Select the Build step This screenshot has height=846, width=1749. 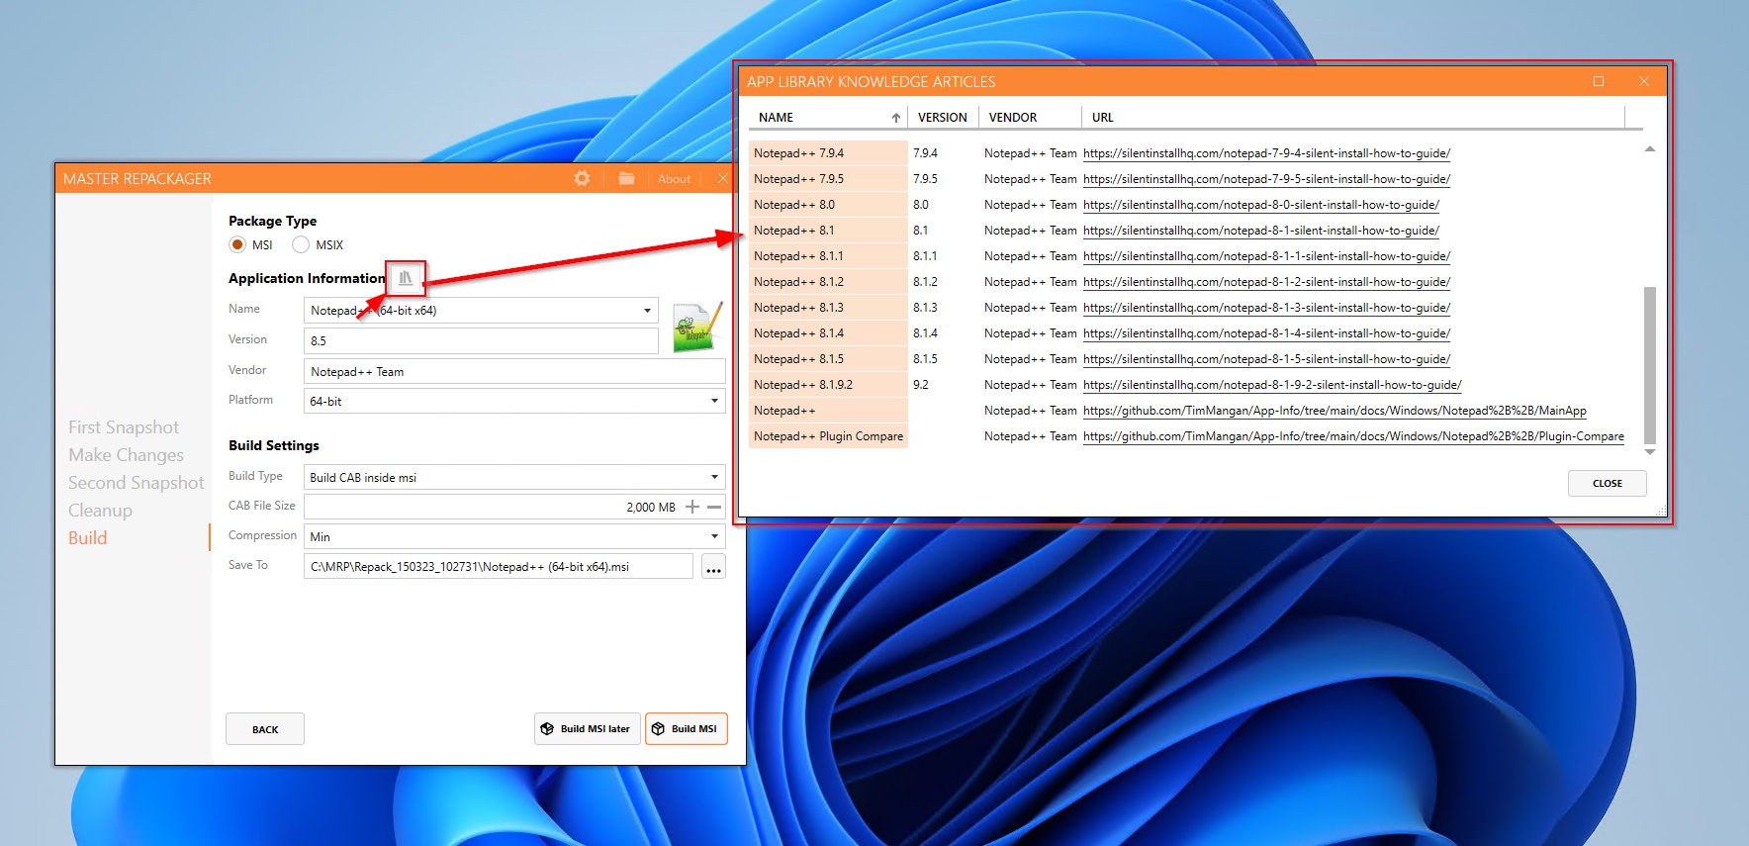coord(87,538)
